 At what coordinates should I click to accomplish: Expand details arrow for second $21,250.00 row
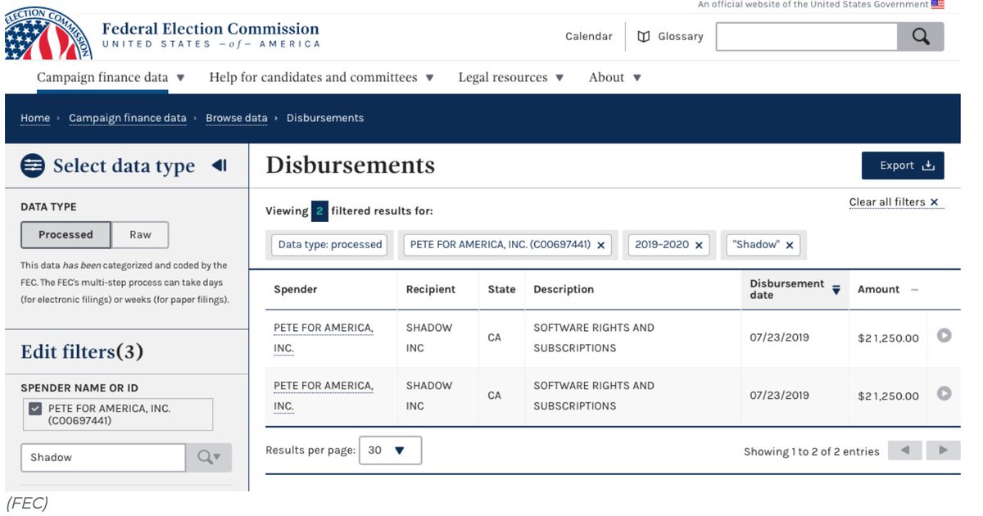click(944, 393)
